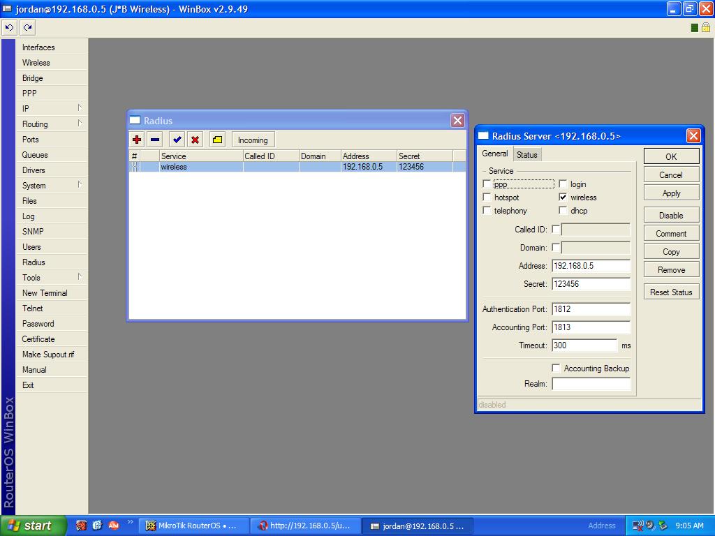Uncheck the wireless service checkbox
715x536 pixels.
(x=563, y=198)
